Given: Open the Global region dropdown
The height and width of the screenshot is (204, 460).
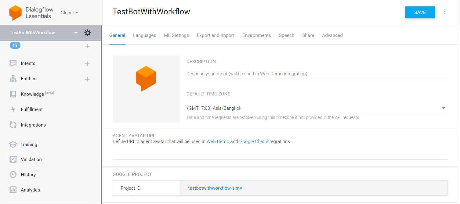Looking at the screenshot, I should 69,13.
